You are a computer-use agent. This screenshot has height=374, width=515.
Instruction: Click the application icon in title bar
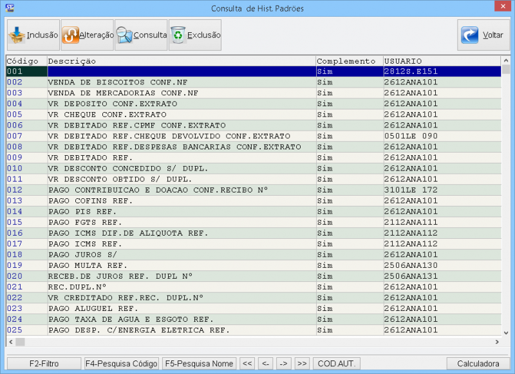click(10, 8)
